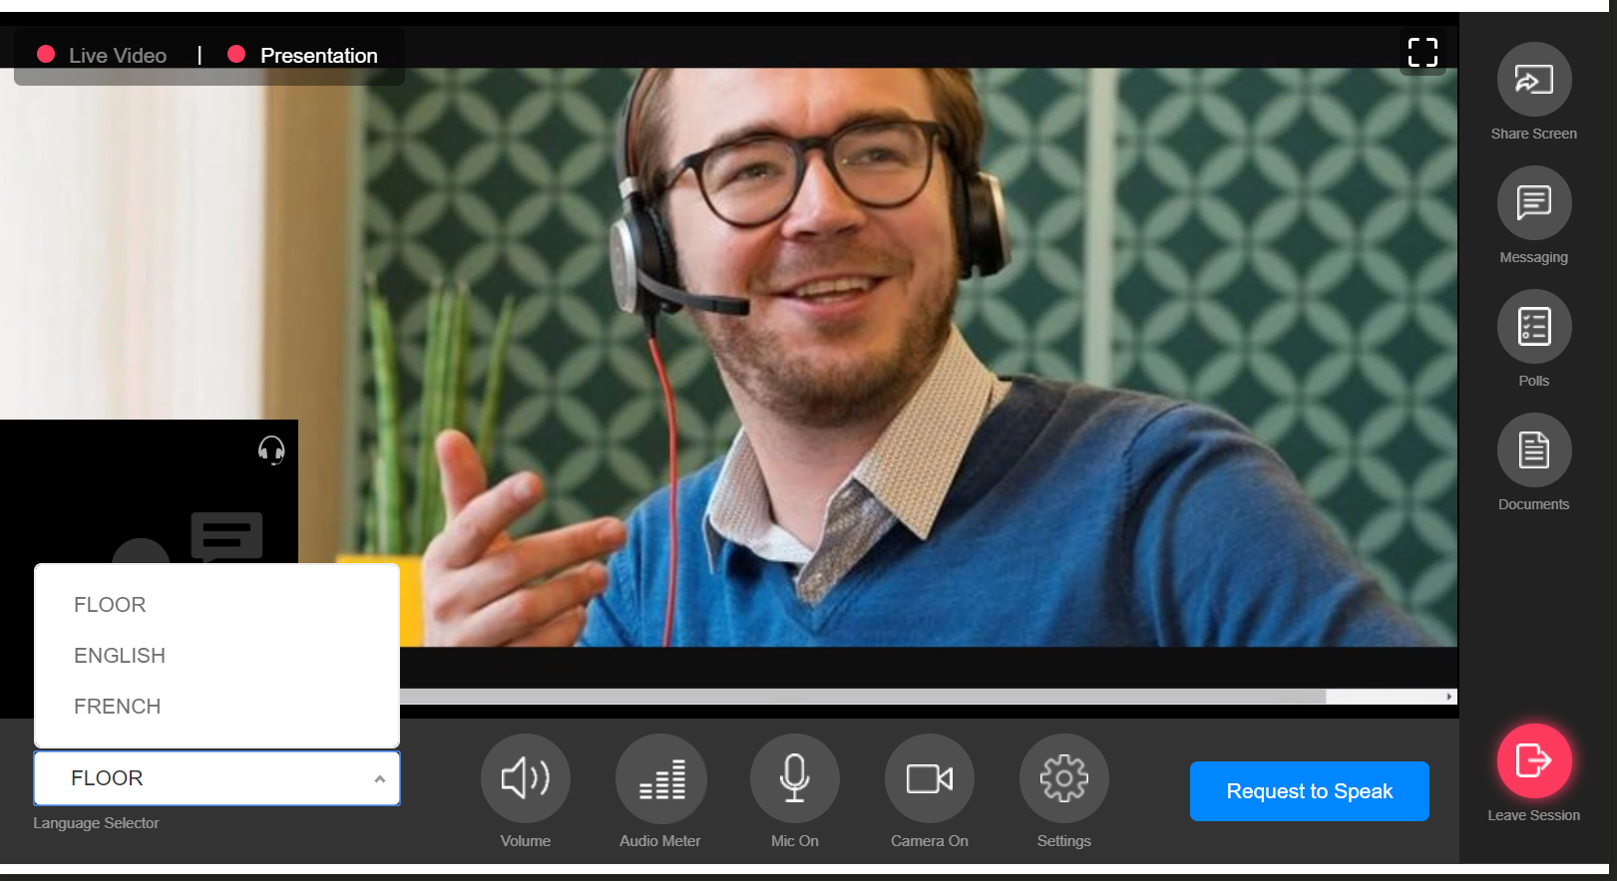
Task: Toggle the Live Video indicator
Action: click(x=103, y=56)
